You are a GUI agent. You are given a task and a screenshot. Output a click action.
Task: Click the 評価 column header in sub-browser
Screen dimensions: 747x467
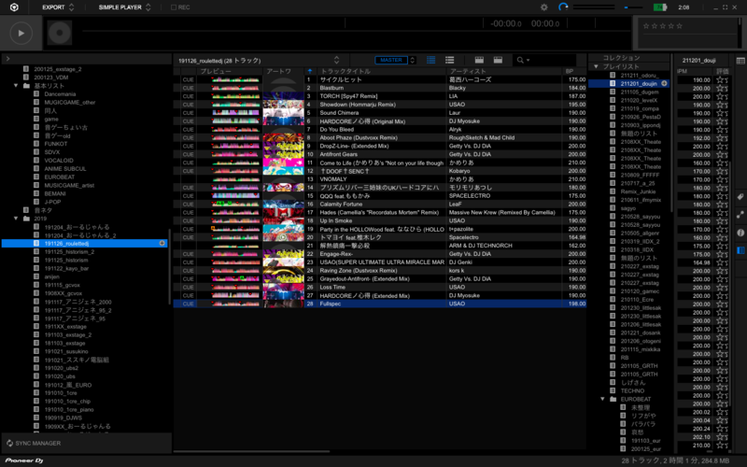pos(722,71)
